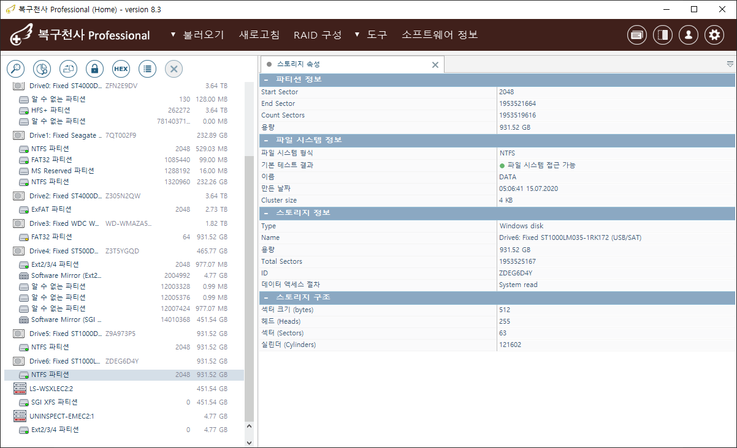This screenshot has height=448, width=737.
Task: Open the user account icon
Action: [x=689, y=35]
